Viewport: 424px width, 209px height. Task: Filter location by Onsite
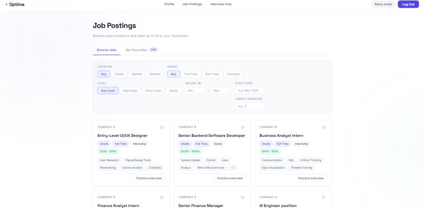119,74
